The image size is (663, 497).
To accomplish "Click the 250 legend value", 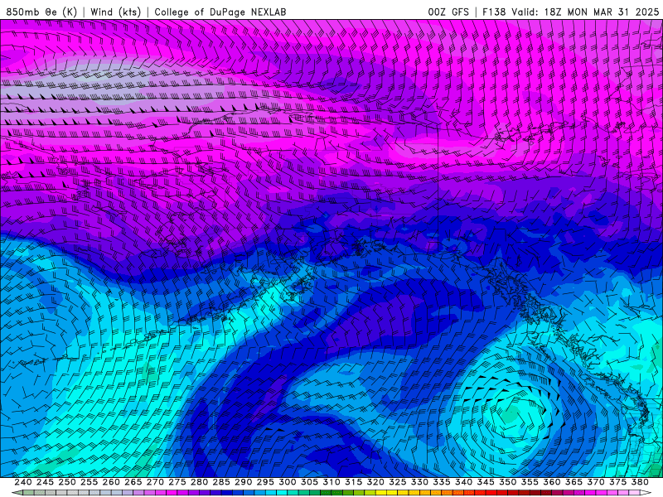I will click(67, 482).
